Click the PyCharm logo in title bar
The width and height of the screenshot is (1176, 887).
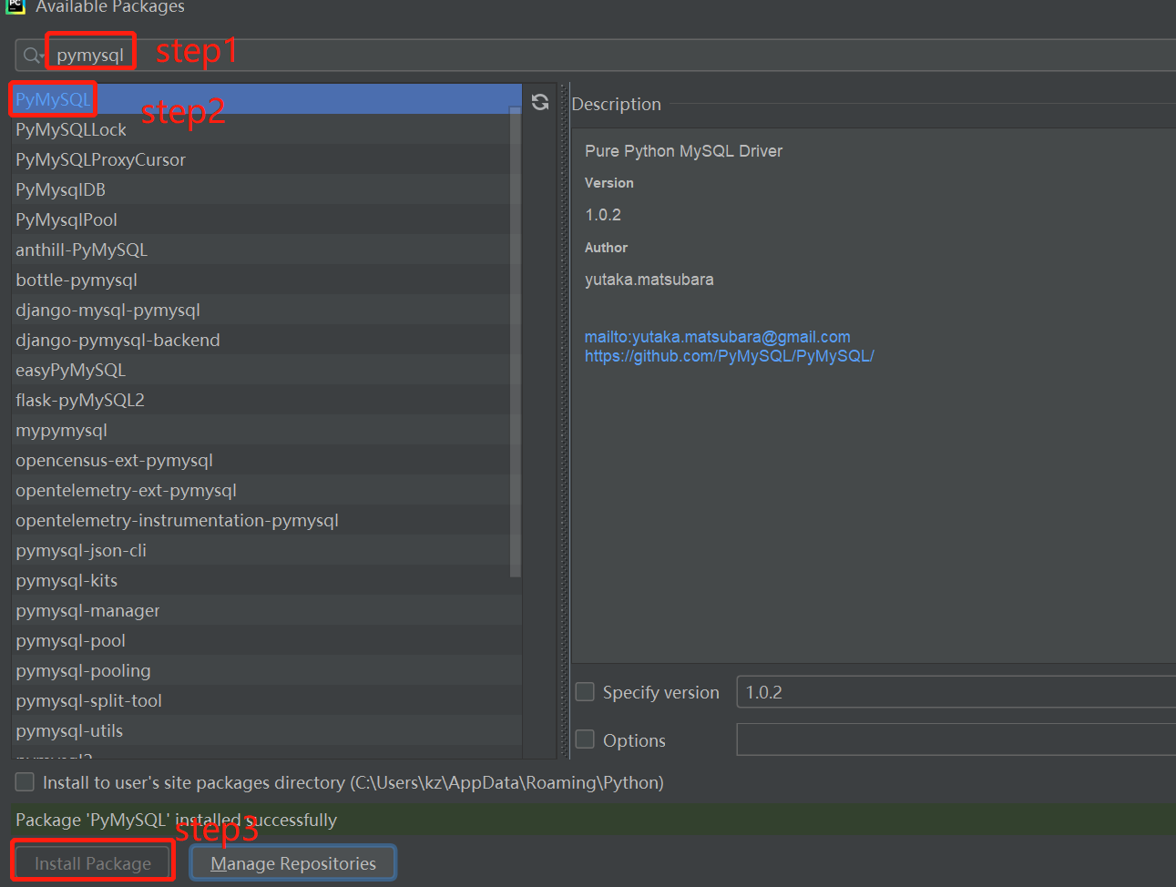pos(15,5)
